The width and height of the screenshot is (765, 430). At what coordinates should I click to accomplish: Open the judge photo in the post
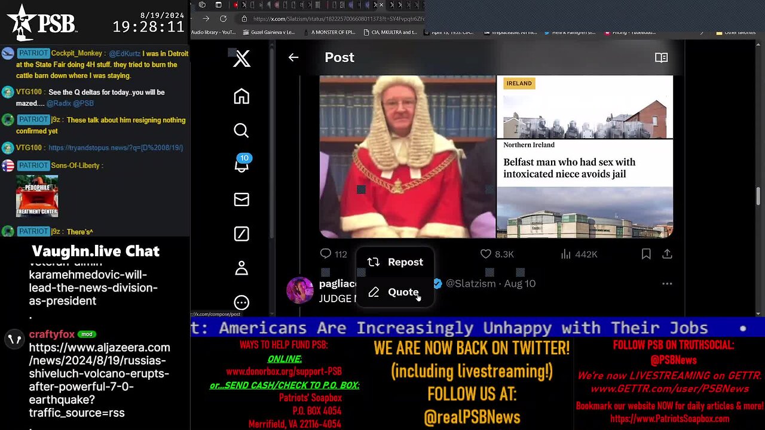click(408, 156)
